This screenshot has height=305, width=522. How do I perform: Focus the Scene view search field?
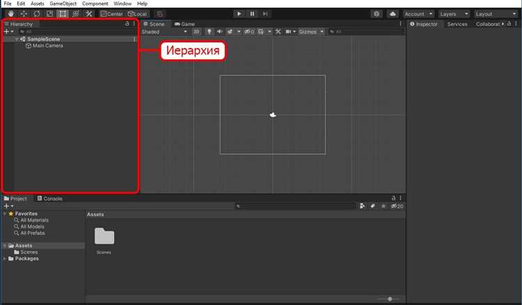[365, 32]
